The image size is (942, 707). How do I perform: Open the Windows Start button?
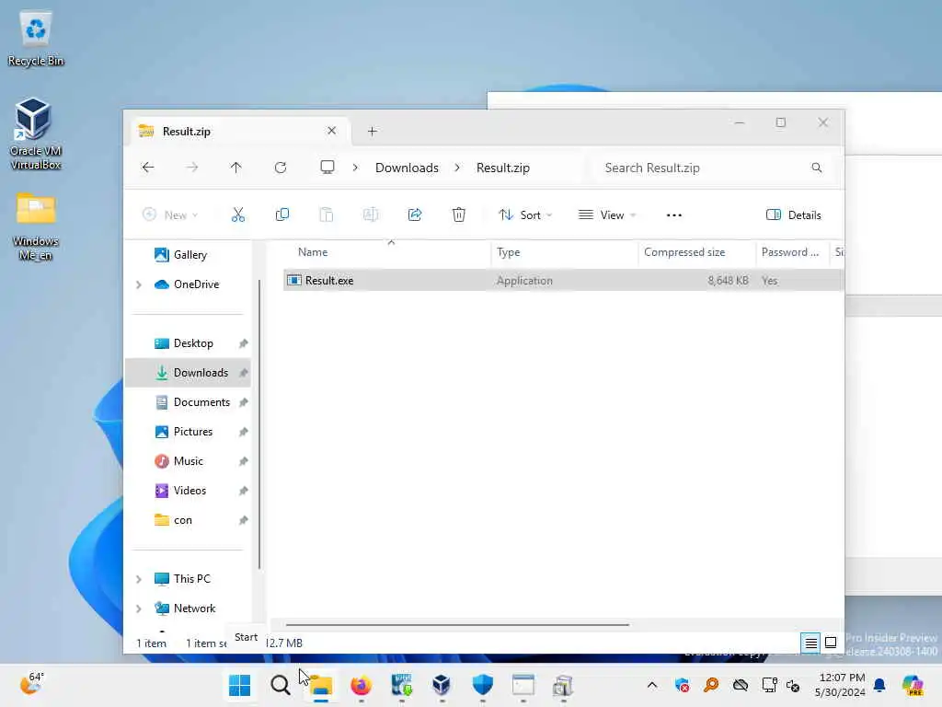tap(240, 685)
